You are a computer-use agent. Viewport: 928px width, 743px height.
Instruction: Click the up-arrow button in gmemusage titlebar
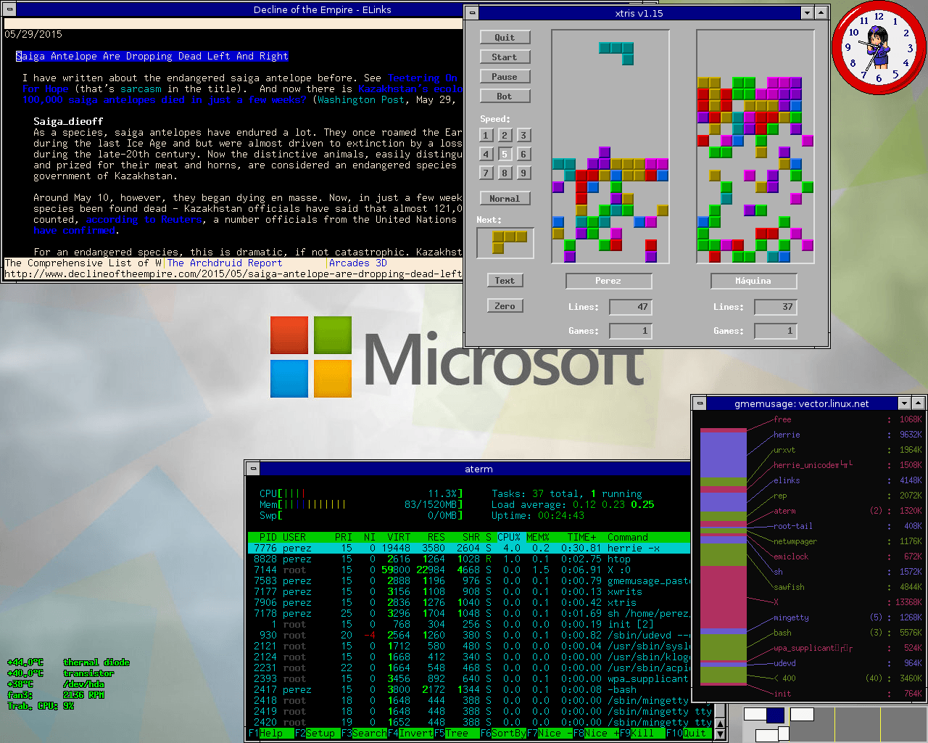tap(919, 403)
